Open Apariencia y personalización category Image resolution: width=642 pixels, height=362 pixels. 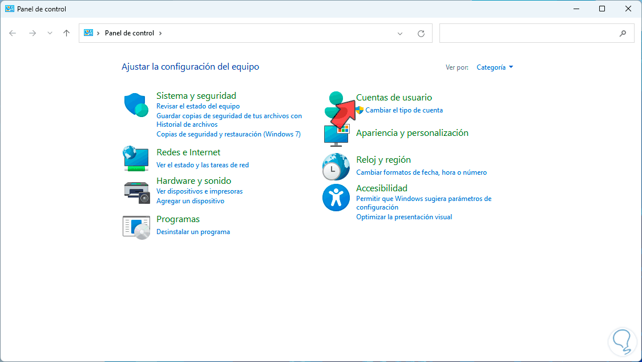tap(412, 132)
